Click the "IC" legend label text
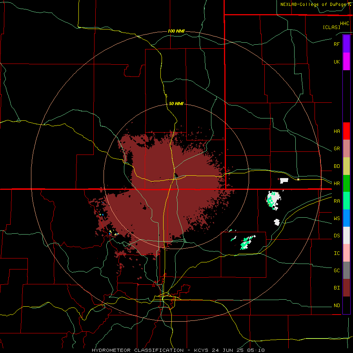 point(337,253)
